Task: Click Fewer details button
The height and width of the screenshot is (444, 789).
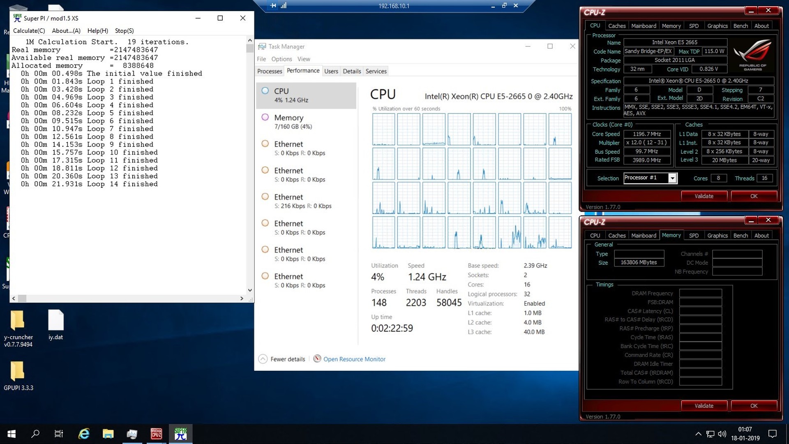Action: tap(282, 359)
